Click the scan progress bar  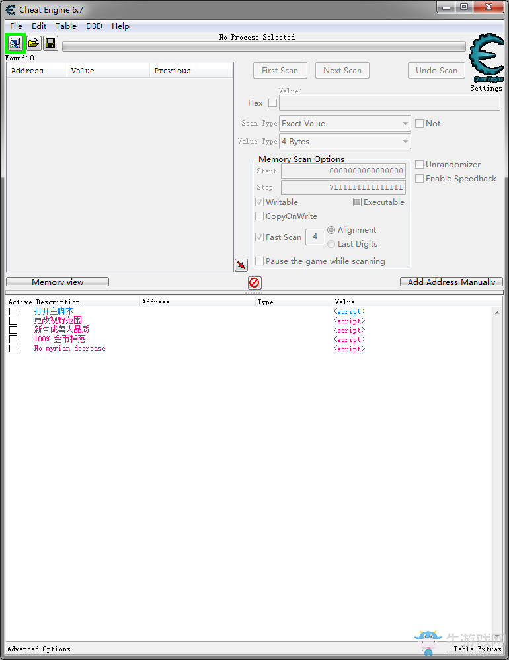click(264, 46)
